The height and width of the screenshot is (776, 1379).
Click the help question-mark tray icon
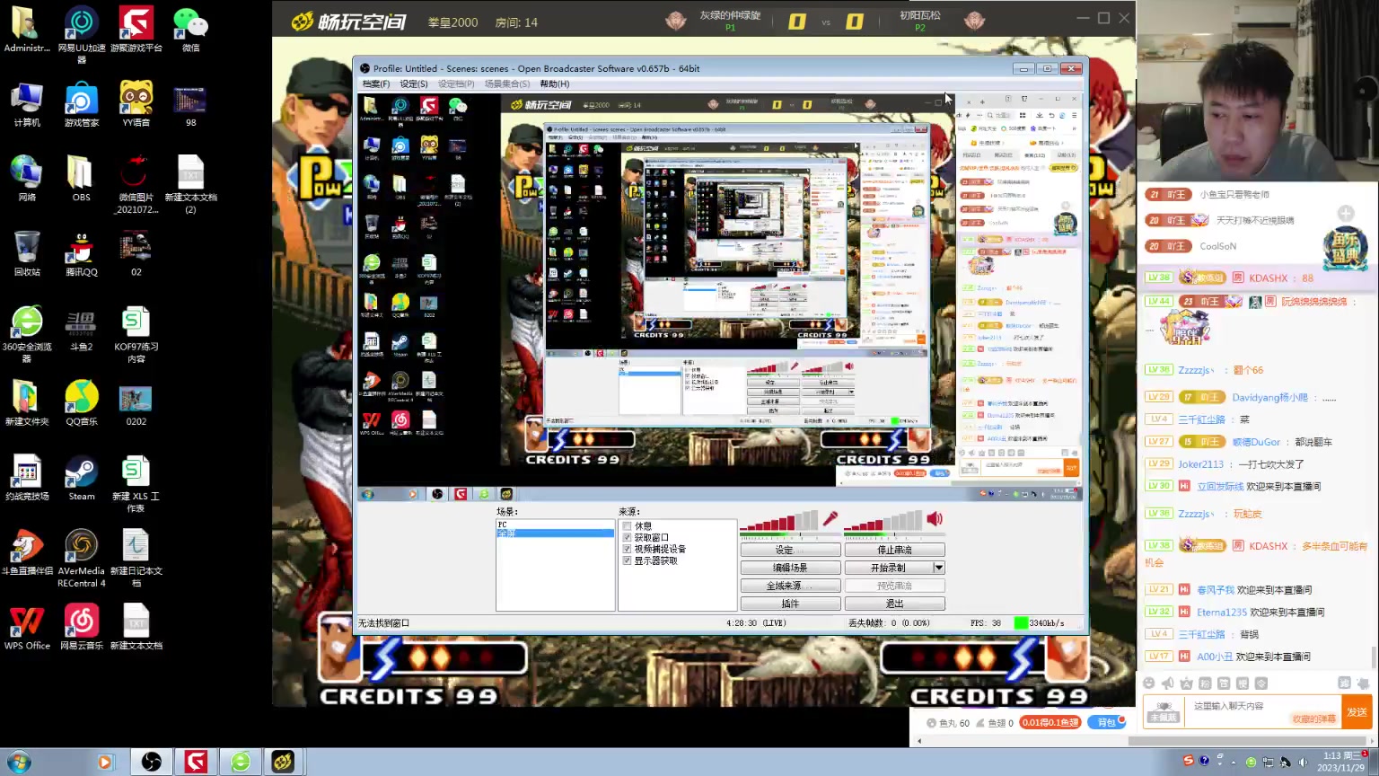1205,761
